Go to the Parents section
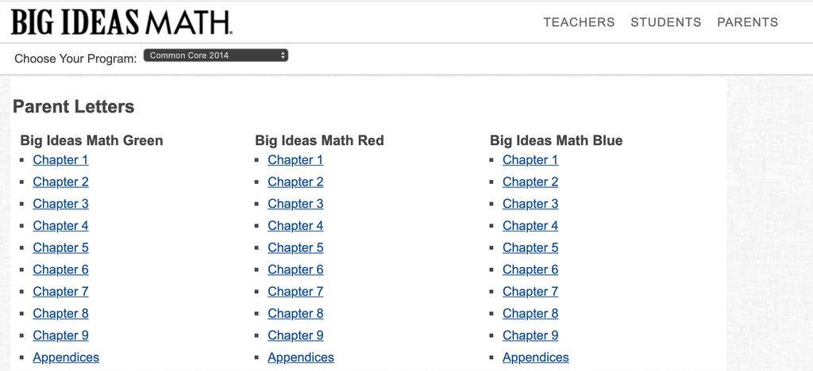 [747, 22]
